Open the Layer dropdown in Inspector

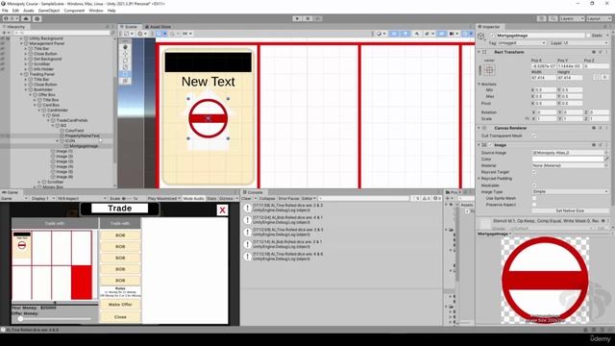[x=585, y=42]
